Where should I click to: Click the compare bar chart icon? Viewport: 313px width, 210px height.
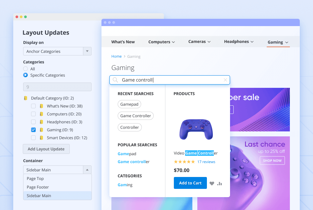point(219,184)
